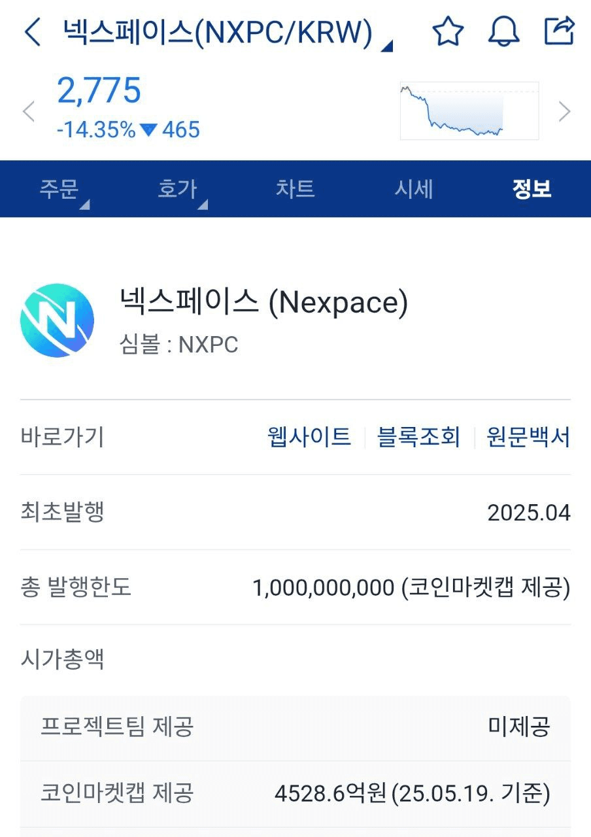Toggle the favorite star icon
This screenshot has width=591, height=837.
pyautogui.click(x=448, y=31)
